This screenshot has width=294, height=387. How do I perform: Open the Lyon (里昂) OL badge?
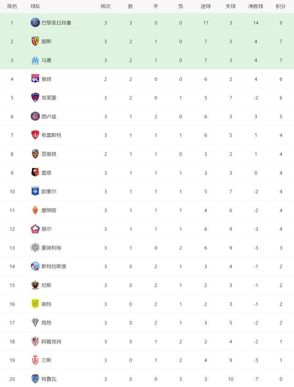(x=35, y=79)
